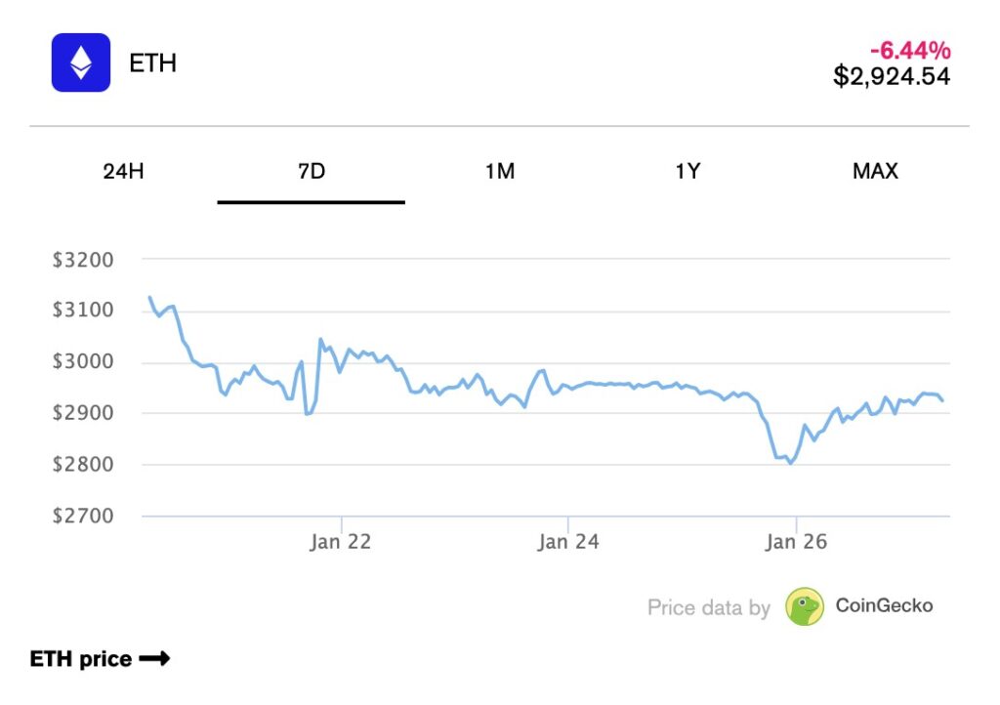Click the chart's lowest dip near Jan 26

(790, 463)
